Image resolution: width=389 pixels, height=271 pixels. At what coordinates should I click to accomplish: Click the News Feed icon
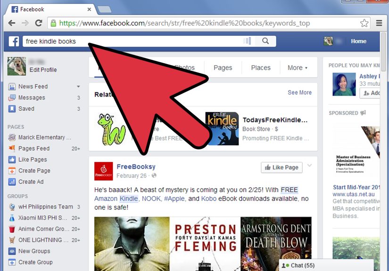click(12, 87)
